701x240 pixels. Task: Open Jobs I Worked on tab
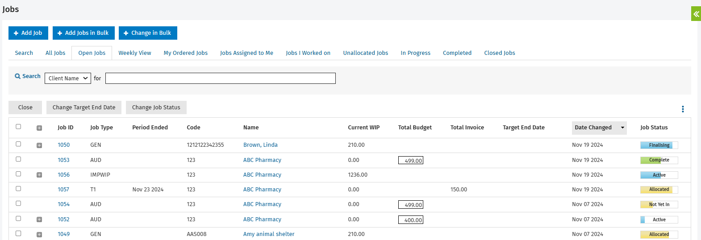click(x=308, y=53)
